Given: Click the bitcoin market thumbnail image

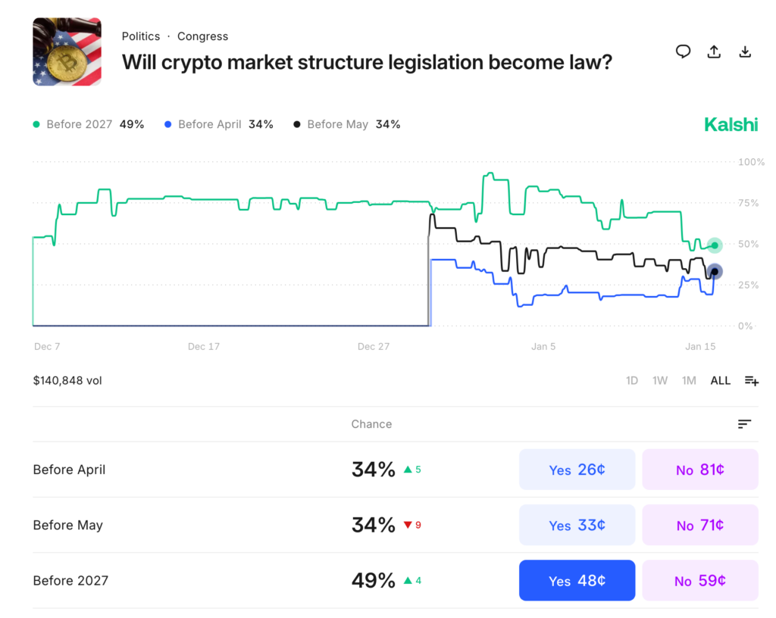Looking at the screenshot, I should 67,51.
